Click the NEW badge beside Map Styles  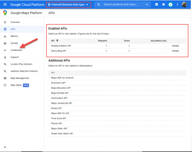(26, 85)
